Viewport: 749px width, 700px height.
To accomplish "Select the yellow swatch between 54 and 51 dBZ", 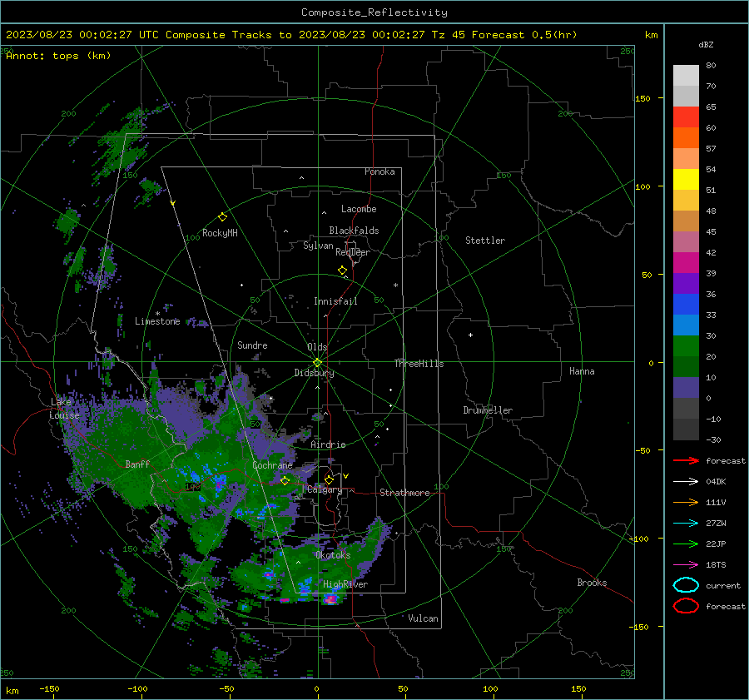I will tap(686, 179).
